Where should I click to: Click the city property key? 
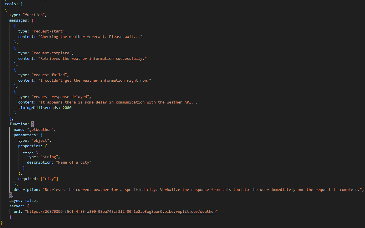[x=27, y=152]
